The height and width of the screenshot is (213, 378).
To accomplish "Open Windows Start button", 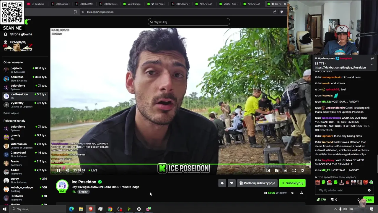I will [4, 209].
